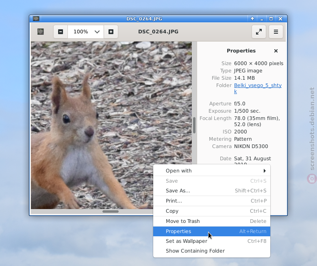
Task: Maximize the DSC_0264.JPG window
Action: pos(271,19)
